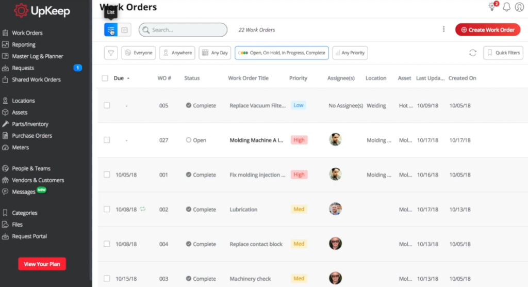Screen dimensions: 528x287
Task: Check the box for work order 005
Action: pyautogui.click(x=107, y=105)
